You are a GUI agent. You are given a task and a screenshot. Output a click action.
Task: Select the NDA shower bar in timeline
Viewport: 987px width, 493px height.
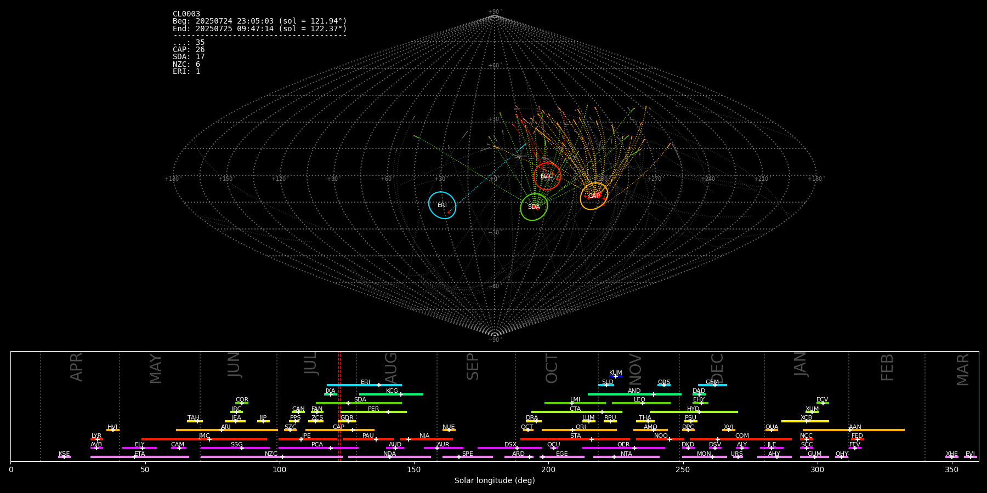389,457
